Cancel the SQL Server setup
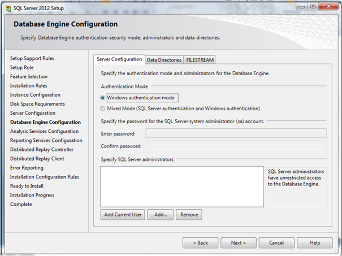Image resolution: width=342 pixels, height=256 pixels. pyautogui.click(x=276, y=243)
